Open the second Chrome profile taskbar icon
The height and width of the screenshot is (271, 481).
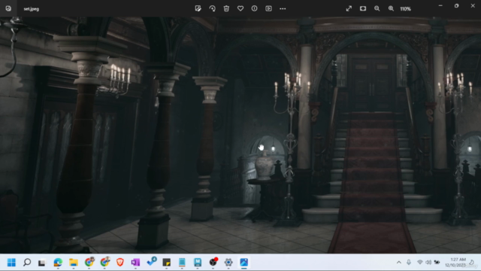coord(105,262)
